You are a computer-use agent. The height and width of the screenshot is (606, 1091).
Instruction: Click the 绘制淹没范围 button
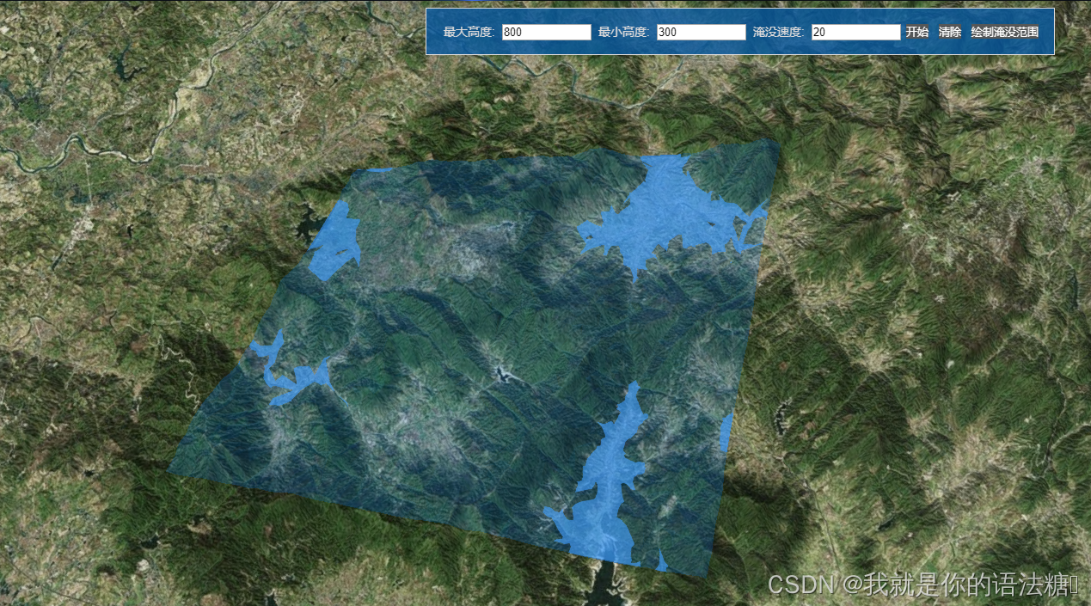click(x=1005, y=32)
